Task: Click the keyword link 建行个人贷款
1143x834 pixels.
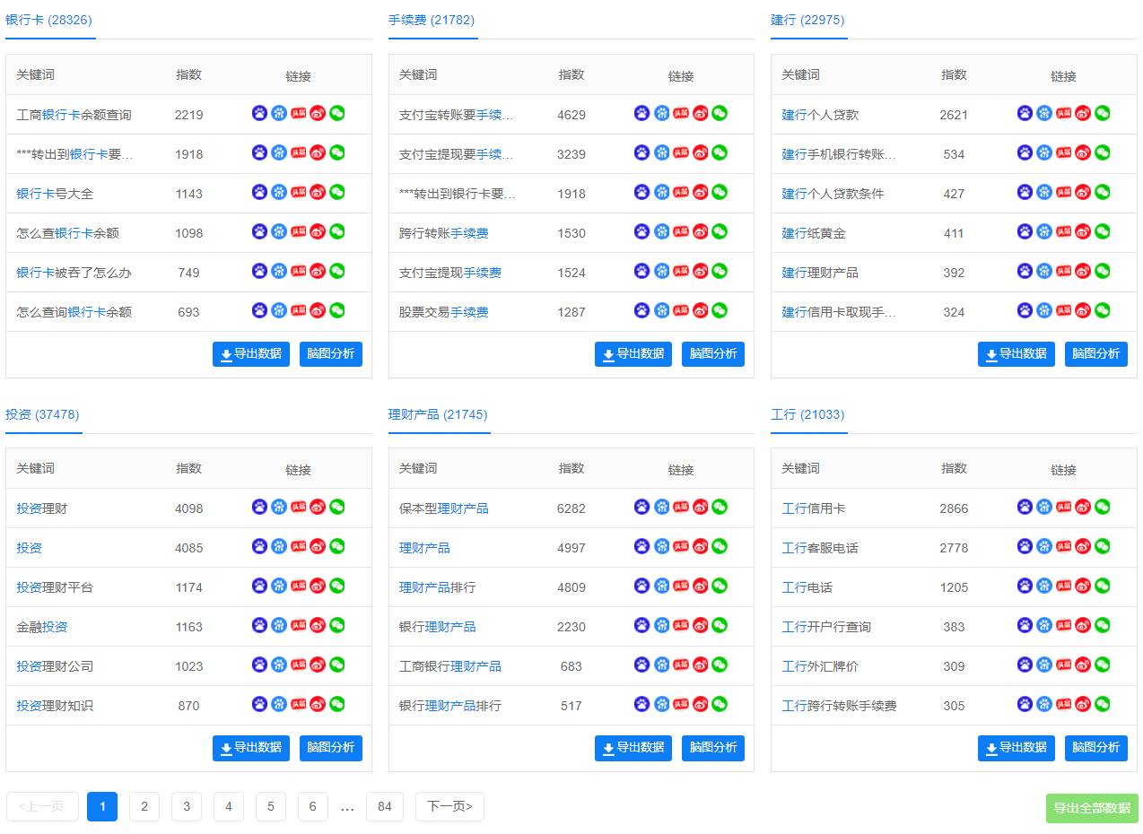Action: 820,115
